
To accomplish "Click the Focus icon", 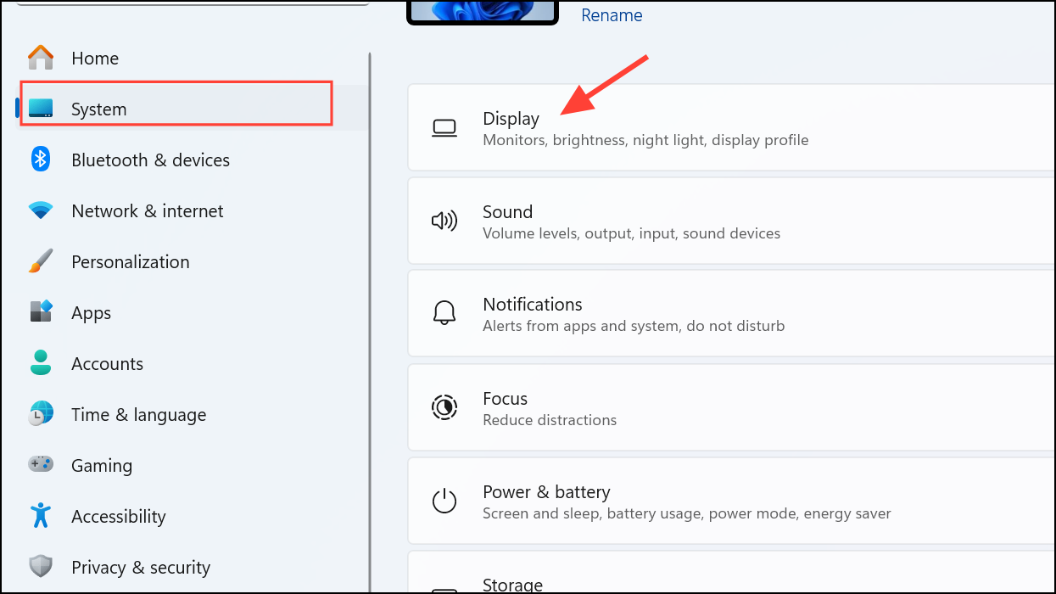I will [x=444, y=406].
